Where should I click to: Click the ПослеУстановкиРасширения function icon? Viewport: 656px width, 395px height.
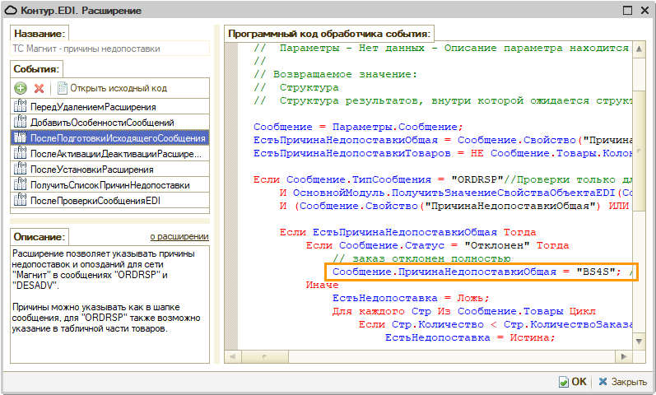tap(21, 170)
